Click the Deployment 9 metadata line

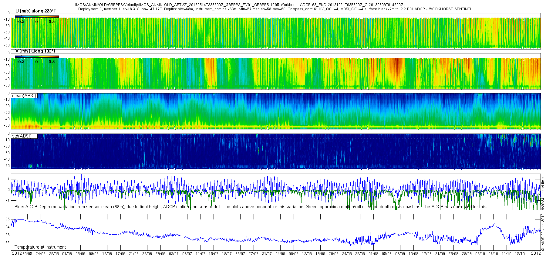click(x=275, y=9)
